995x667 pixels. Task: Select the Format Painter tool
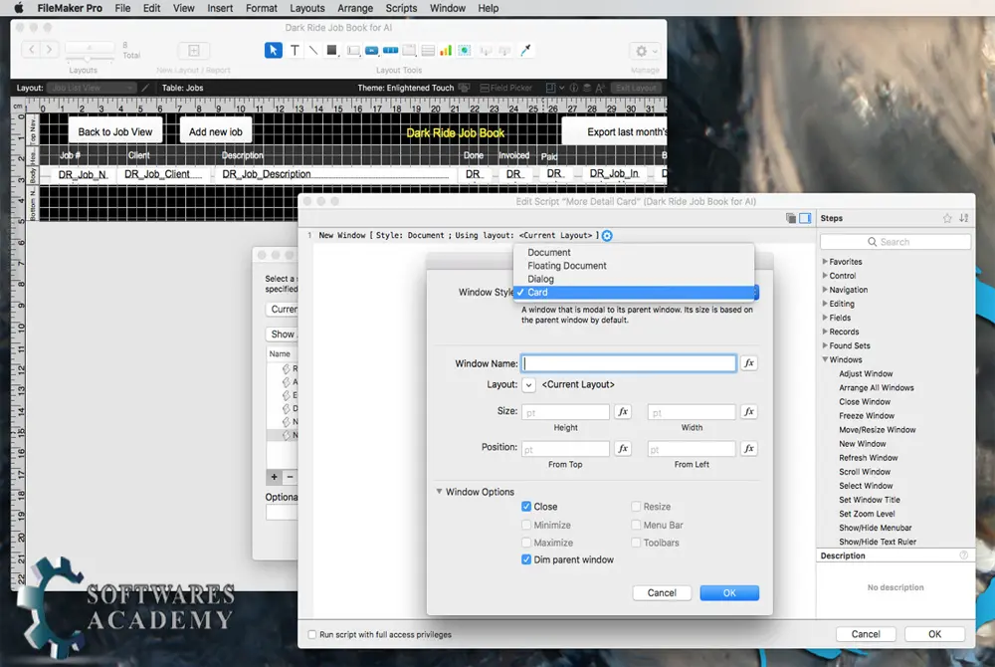pyautogui.click(x=525, y=50)
